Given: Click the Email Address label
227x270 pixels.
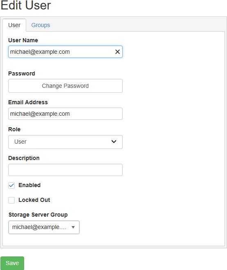Looking at the screenshot, I should point(28,102).
